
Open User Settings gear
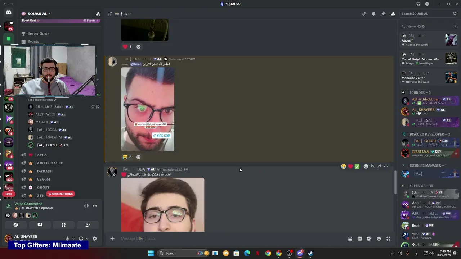95,238
